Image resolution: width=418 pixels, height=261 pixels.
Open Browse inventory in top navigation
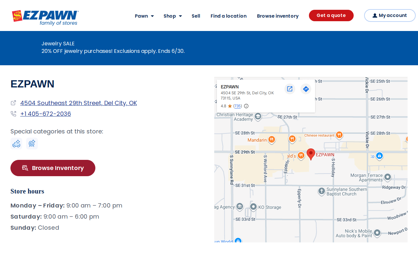pos(278,16)
